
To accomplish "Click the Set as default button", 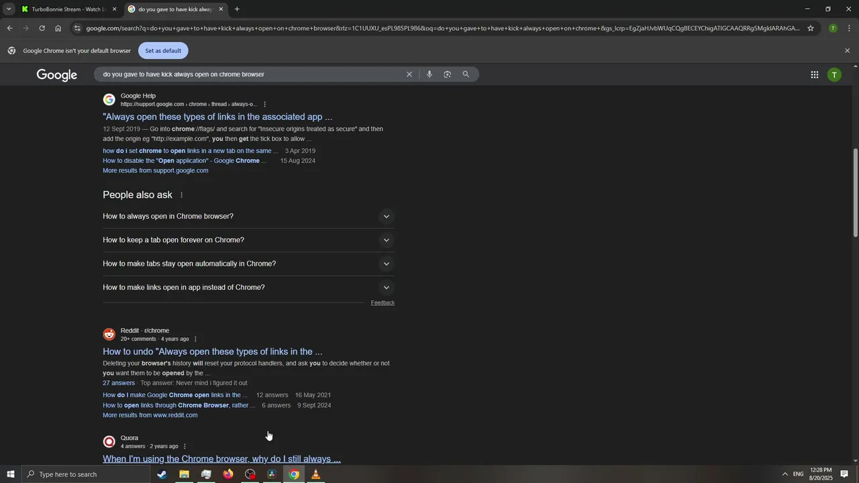I will [163, 50].
